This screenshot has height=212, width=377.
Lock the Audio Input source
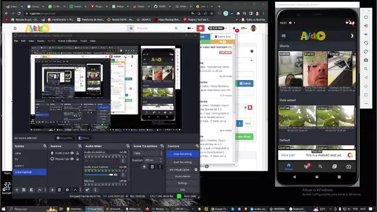[x=78, y=153]
